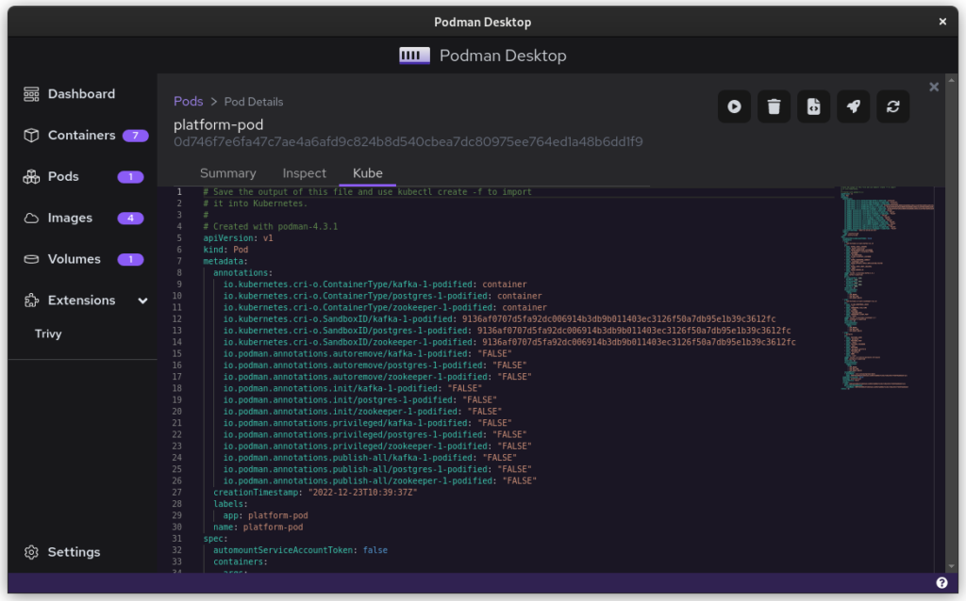This screenshot has height=601, width=966.
Task: Click the rocket deploy to Kubernetes icon
Action: tap(853, 107)
